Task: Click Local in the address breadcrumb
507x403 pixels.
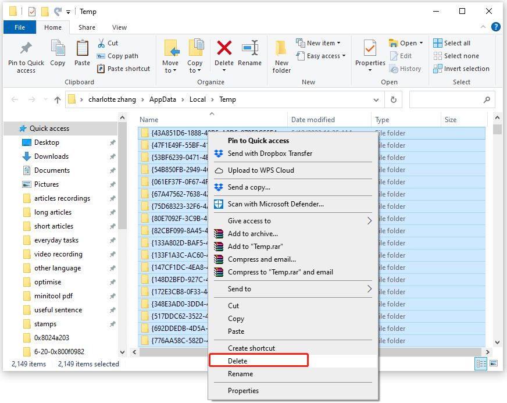Action: click(x=198, y=99)
